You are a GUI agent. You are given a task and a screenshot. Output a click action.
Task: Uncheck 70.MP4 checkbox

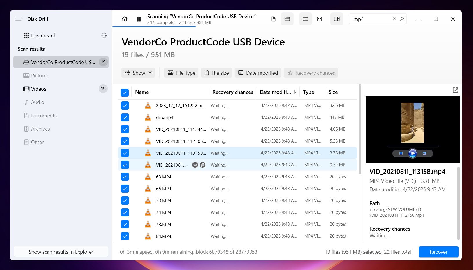(x=125, y=200)
